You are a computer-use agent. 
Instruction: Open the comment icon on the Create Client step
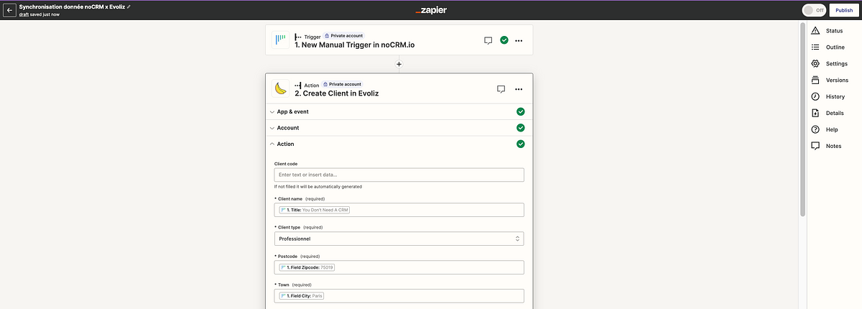click(501, 89)
